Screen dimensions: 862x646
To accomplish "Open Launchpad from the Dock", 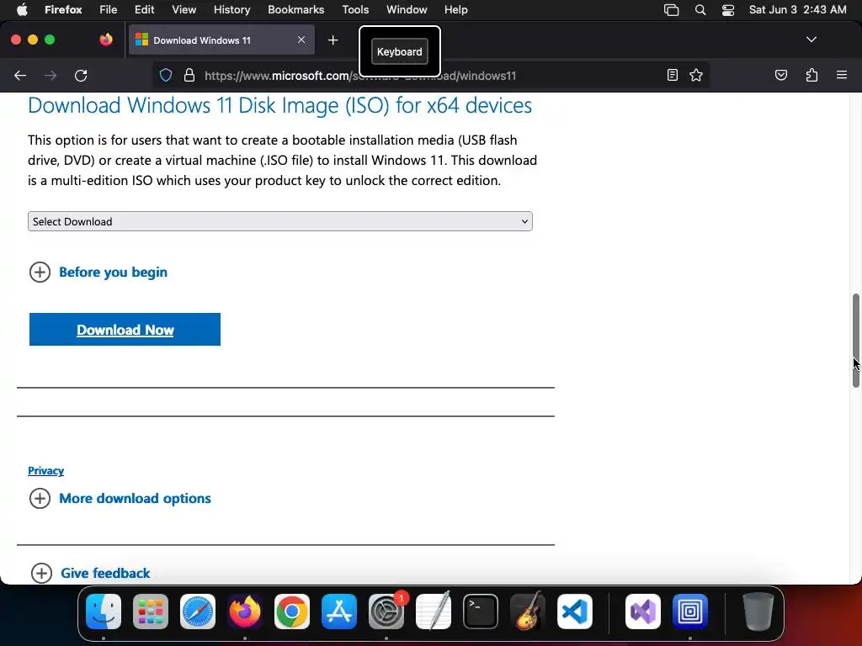I will point(151,612).
